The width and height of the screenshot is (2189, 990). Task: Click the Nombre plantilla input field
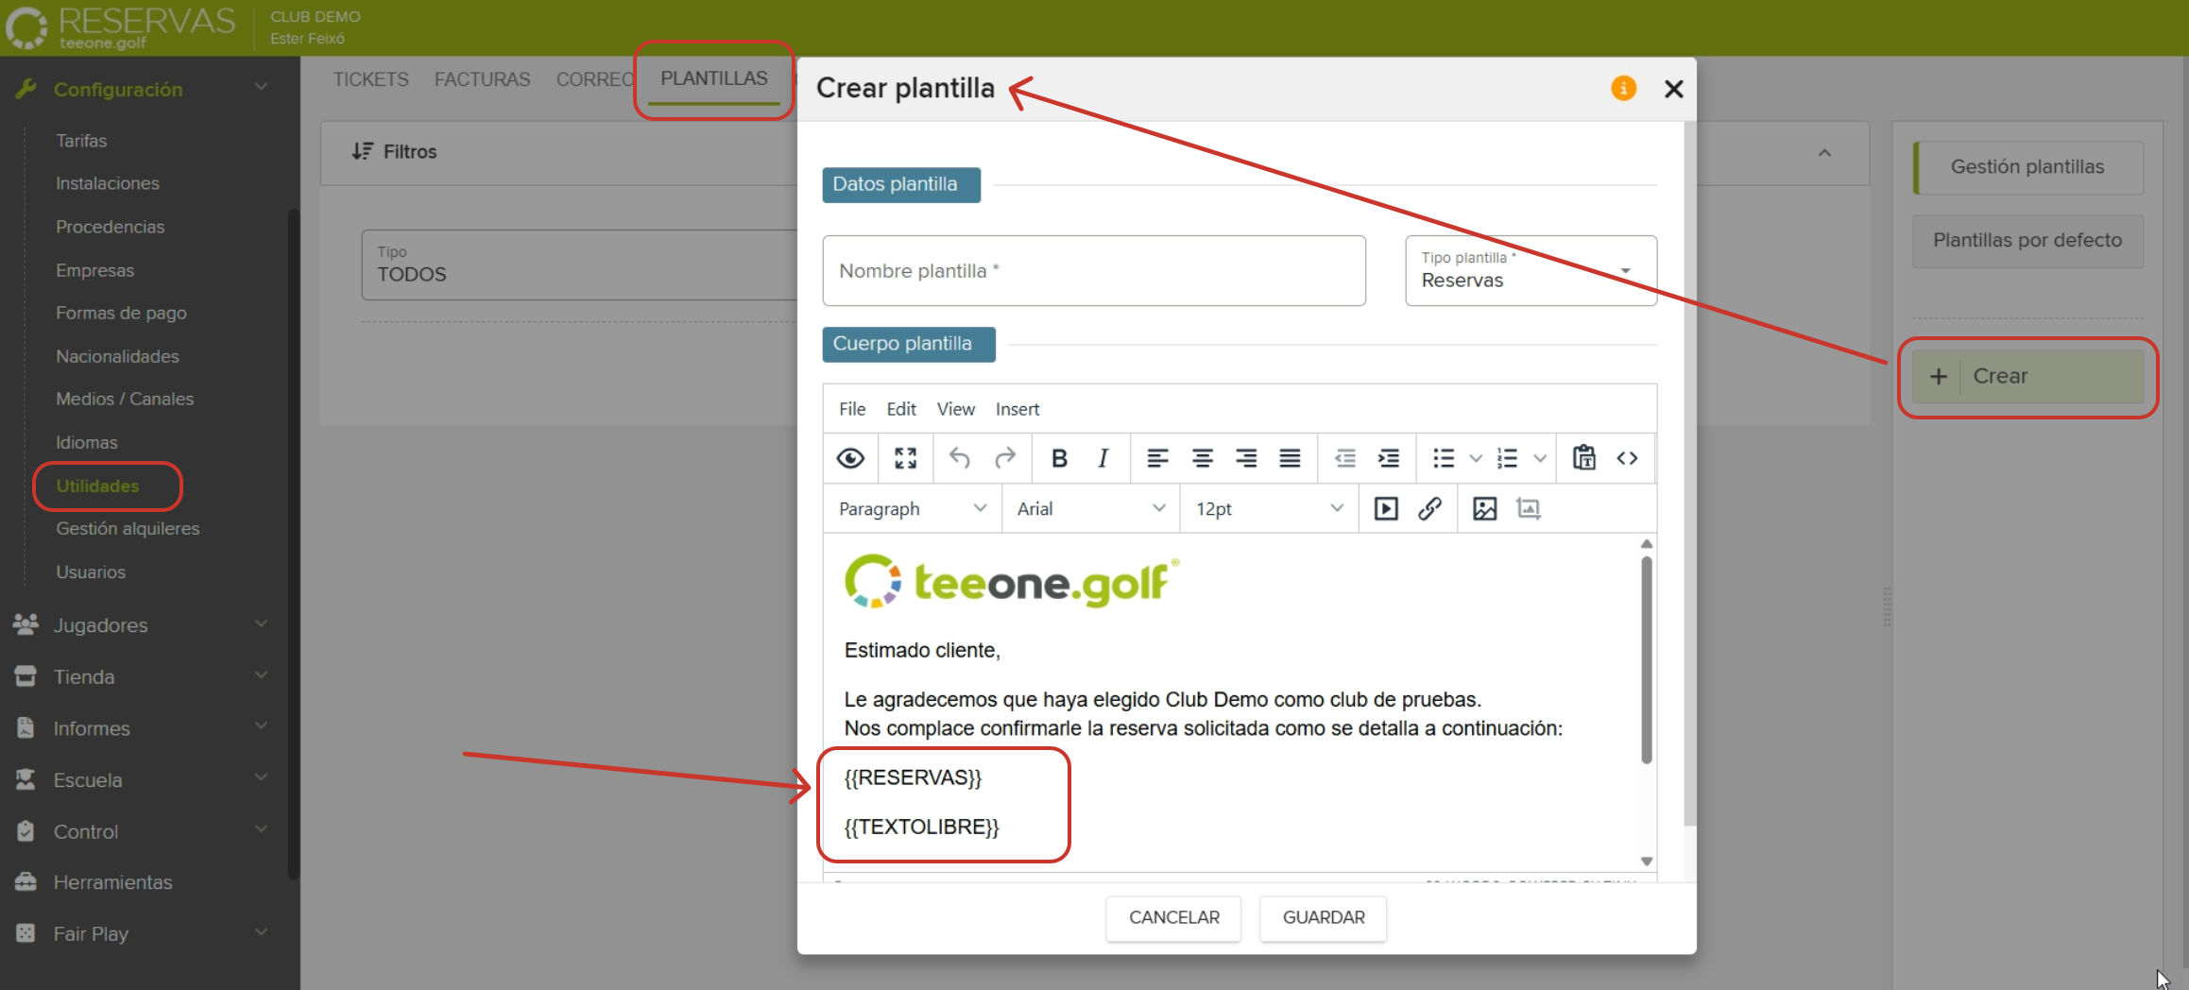1093,270
